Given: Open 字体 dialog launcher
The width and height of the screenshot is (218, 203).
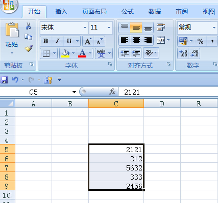Looking at the screenshot, I should [110, 64].
